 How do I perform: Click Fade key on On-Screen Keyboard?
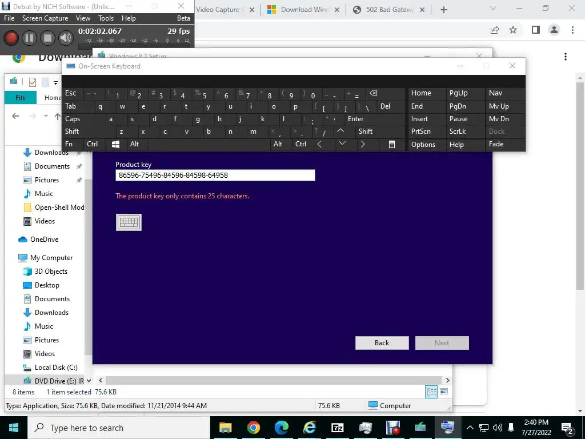(505, 144)
